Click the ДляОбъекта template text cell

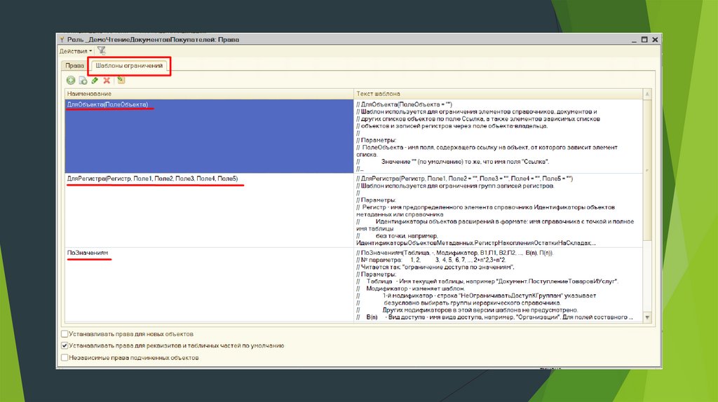(499, 137)
